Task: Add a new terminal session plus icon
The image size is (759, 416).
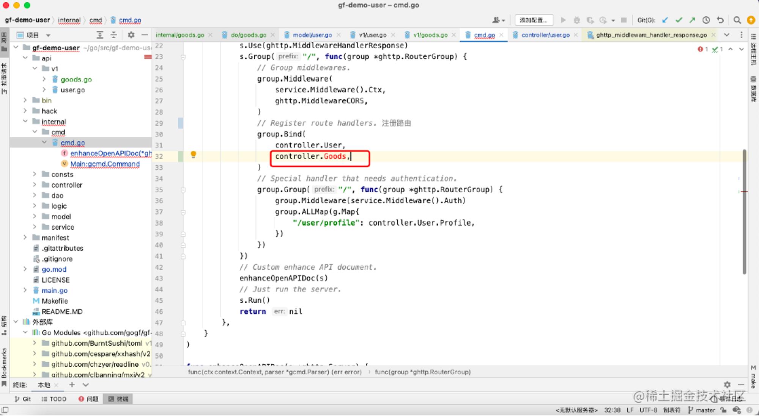Action: point(72,385)
